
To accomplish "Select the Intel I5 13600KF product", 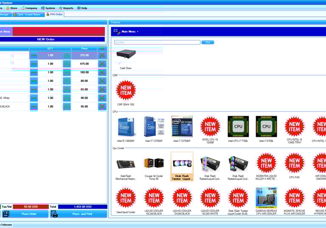I will click(x=126, y=129).
